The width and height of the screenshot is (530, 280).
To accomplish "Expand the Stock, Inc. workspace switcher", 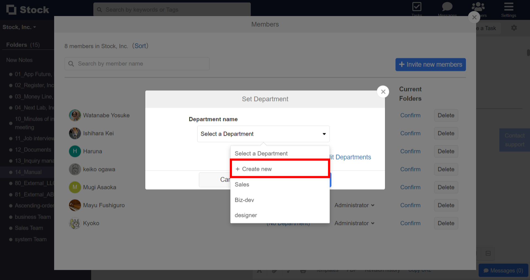I will tap(19, 27).
